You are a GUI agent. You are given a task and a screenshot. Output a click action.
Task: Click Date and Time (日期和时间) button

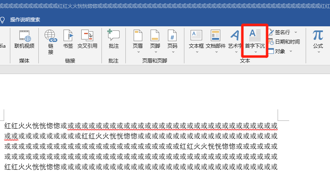pos(285,42)
